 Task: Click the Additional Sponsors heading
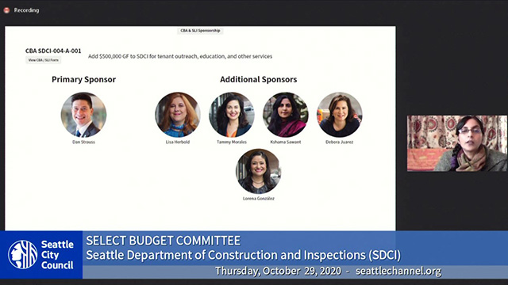(x=259, y=79)
